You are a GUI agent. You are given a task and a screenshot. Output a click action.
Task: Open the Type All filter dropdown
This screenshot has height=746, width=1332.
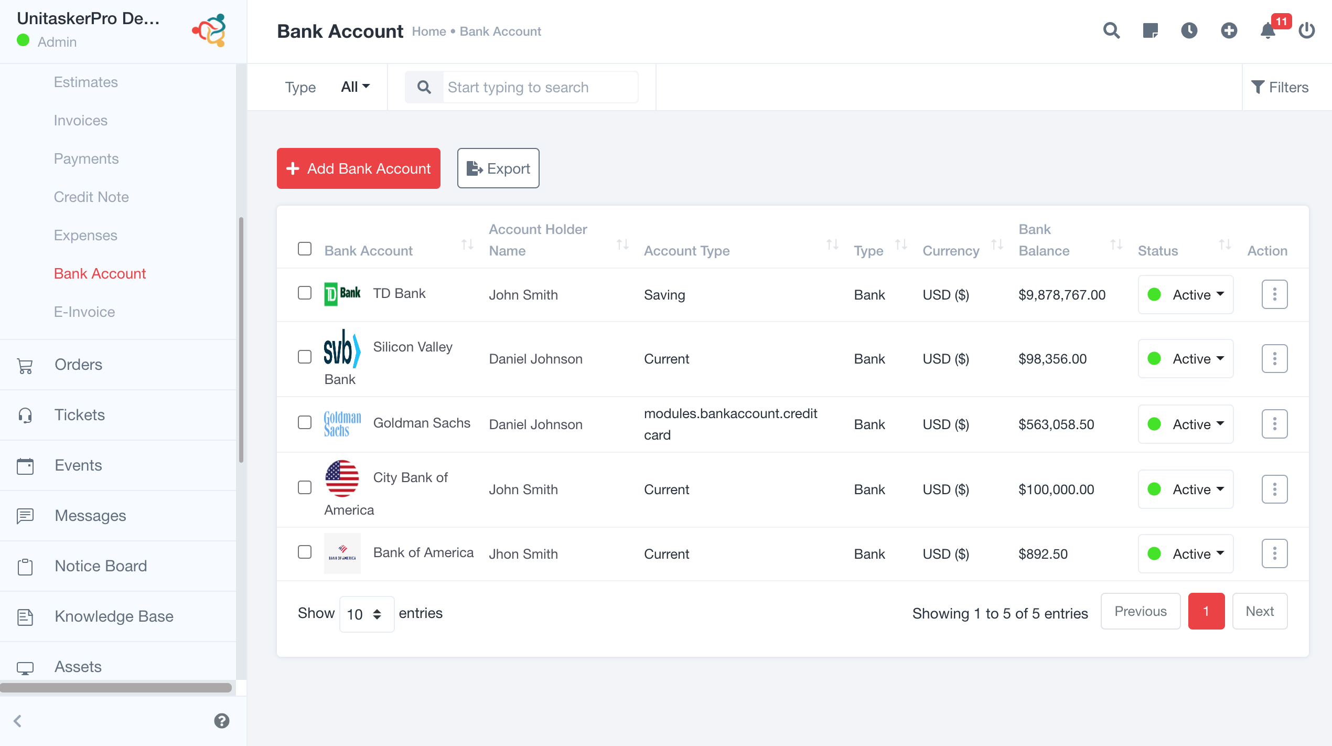click(x=356, y=87)
